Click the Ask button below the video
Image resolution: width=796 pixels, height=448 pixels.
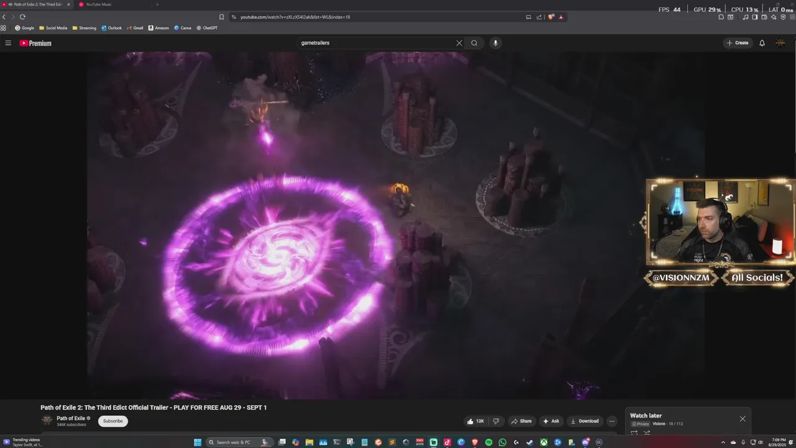click(551, 421)
